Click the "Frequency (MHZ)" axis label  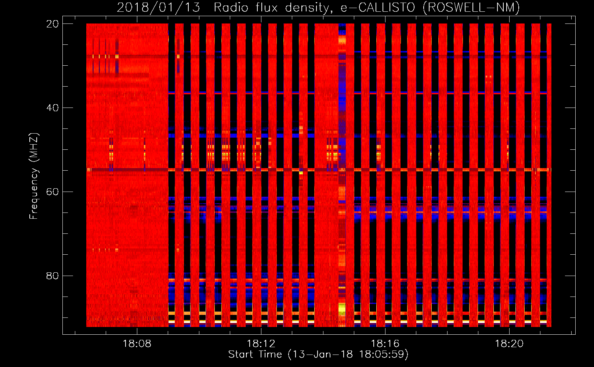[x=34, y=176]
